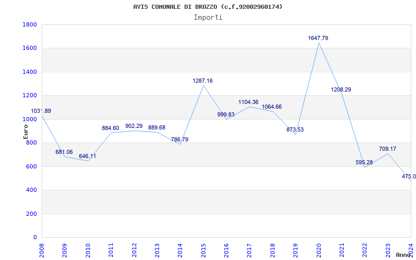The image size is (416, 260).
Task: Click the 2018 x-axis year label
Action: (x=272, y=250)
